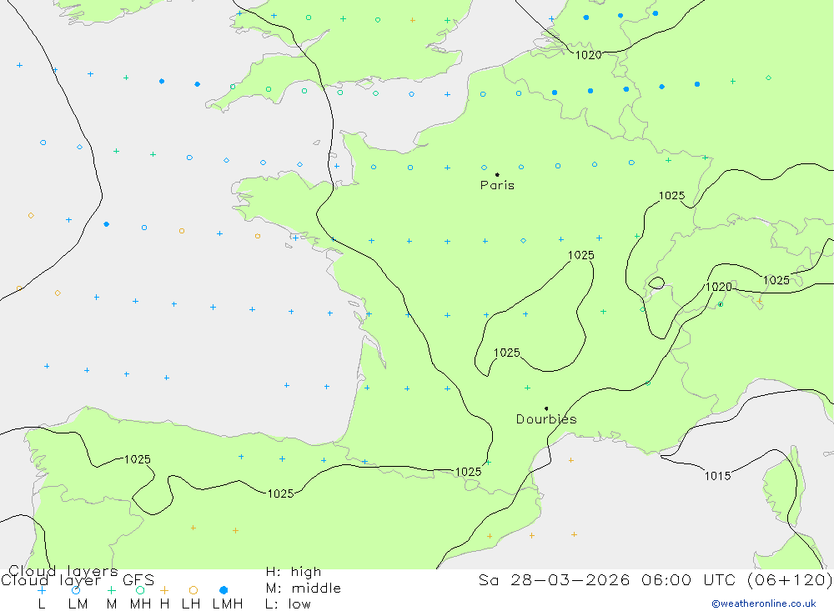The image size is (834, 611).
Task: Click the legend LH orange circle symbol
Action: coord(193,590)
